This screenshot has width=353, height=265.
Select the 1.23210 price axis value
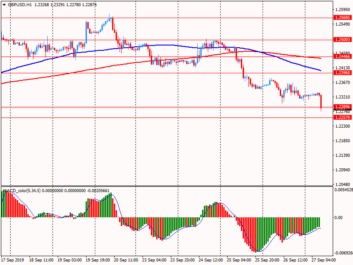[x=343, y=97]
